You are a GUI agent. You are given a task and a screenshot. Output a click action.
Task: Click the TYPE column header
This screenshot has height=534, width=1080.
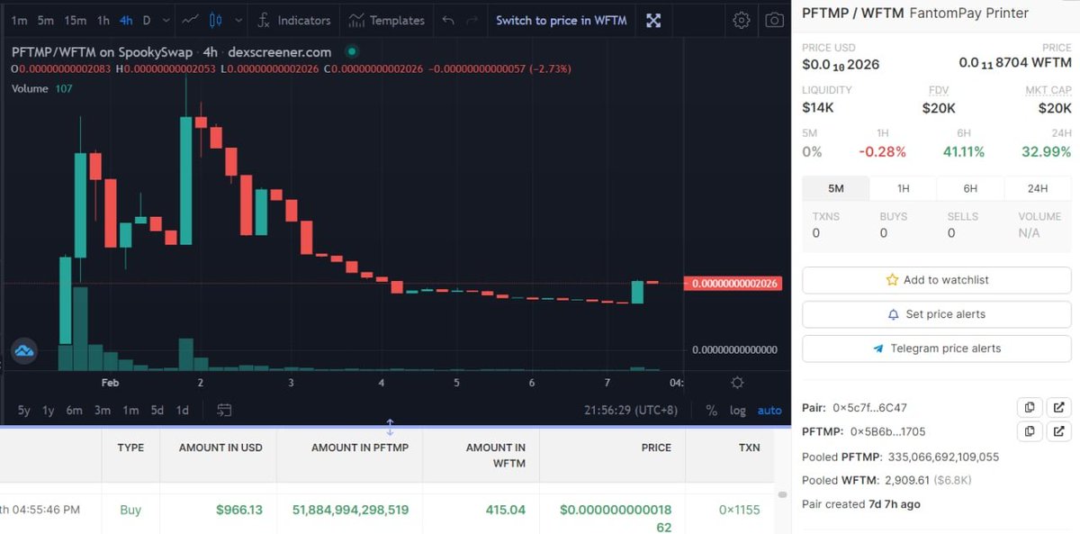coord(130,448)
